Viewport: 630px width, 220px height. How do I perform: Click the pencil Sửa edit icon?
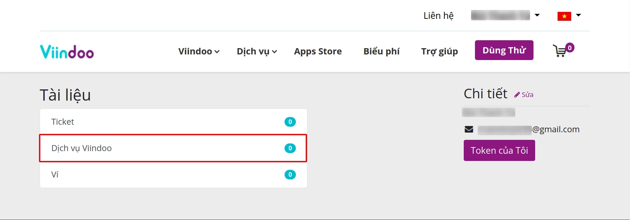[x=517, y=95]
